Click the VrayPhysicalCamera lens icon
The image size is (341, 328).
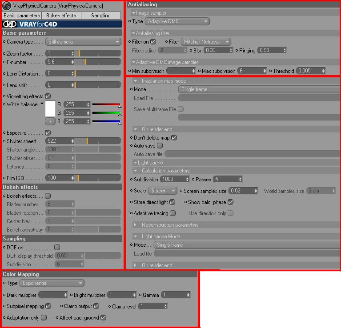(x=7, y=6)
